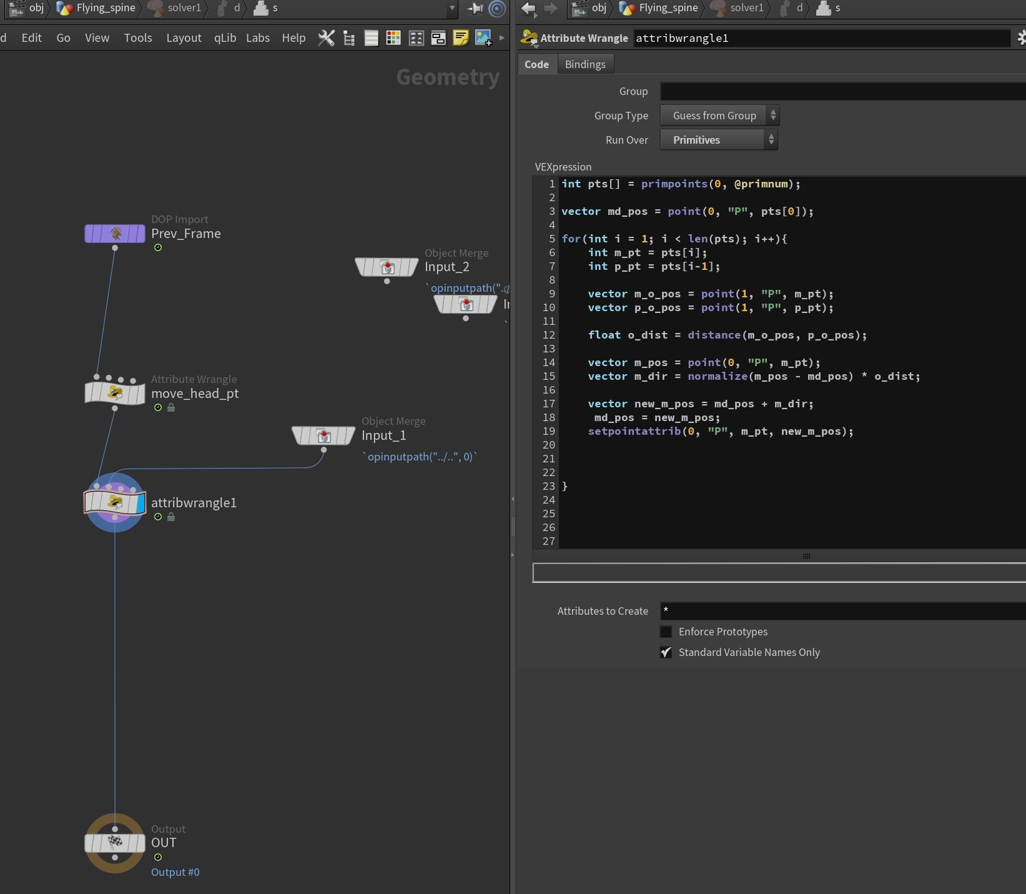This screenshot has width=1026, height=894.
Task: Select the color palette grid icon
Action: click(x=393, y=38)
